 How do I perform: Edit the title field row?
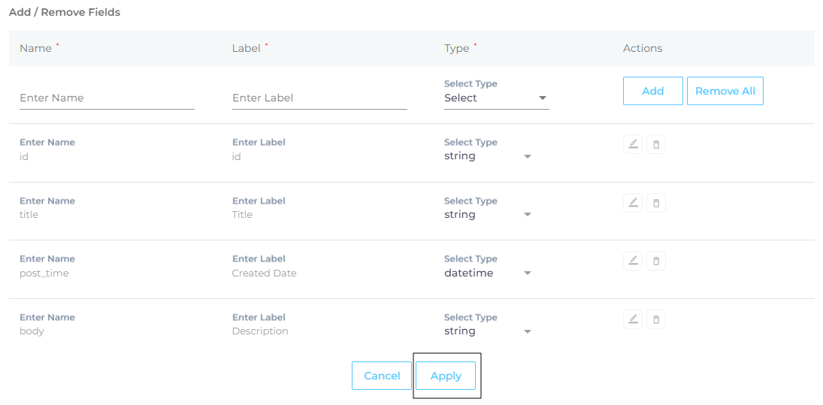pyautogui.click(x=633, y=203)
